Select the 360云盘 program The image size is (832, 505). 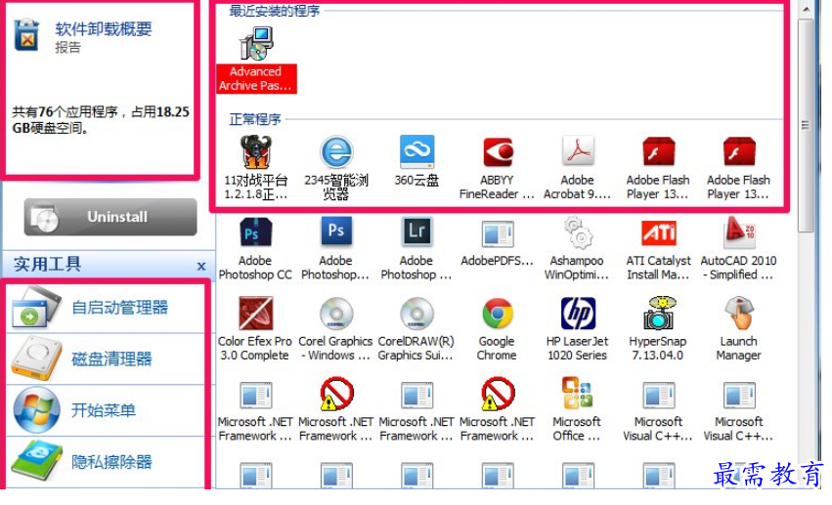[x=416, y=161]
